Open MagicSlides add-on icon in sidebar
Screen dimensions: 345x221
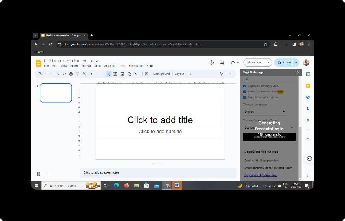pos(309,159)
